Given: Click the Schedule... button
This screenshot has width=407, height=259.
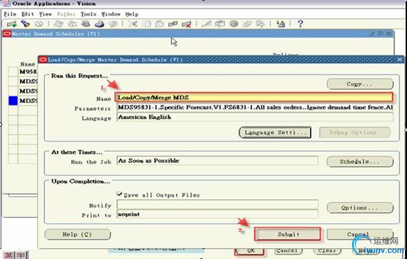Looking at the screenshot, I should (360, 161).
